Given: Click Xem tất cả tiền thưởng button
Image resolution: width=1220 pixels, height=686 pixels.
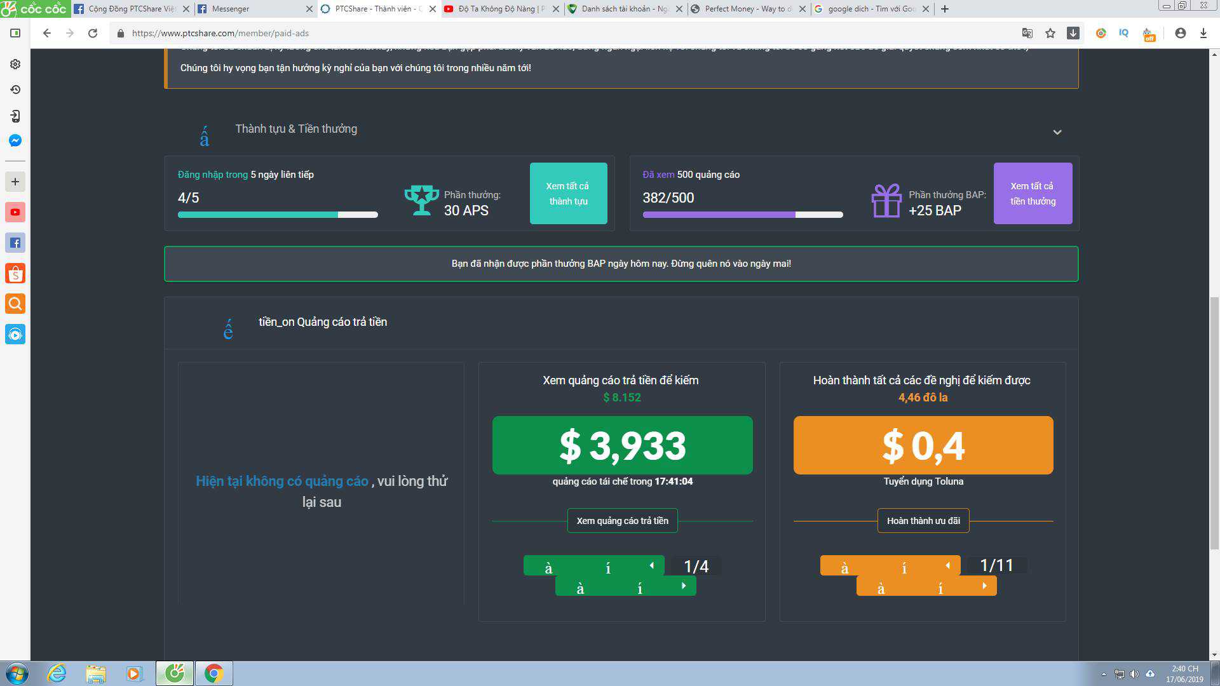Looking at the screenshot, I should [1033, 194].
